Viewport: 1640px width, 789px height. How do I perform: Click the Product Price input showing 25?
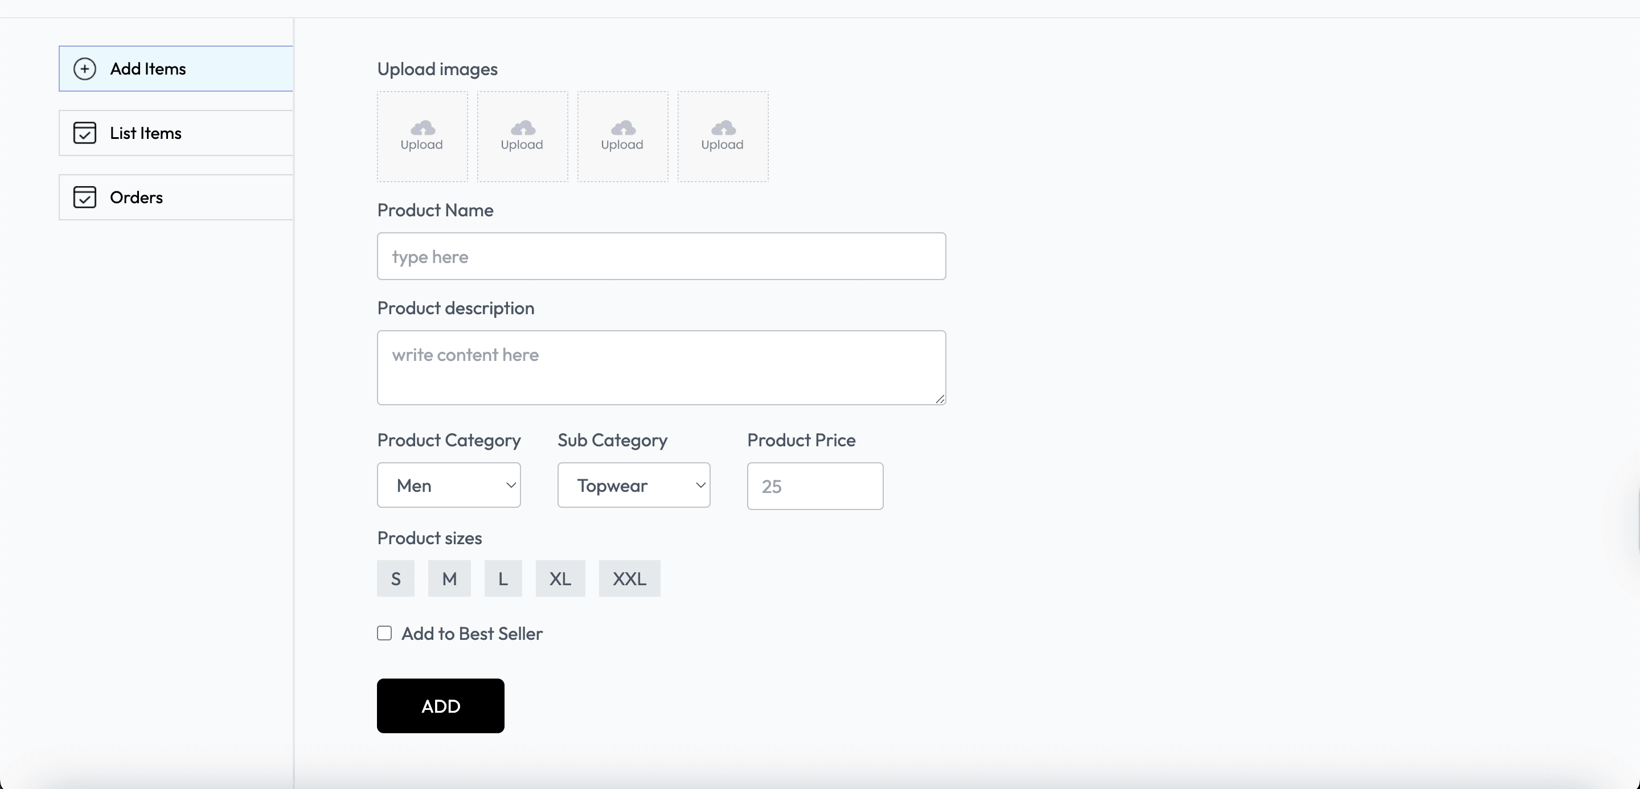pyautogui.click(x=814, y=486)
